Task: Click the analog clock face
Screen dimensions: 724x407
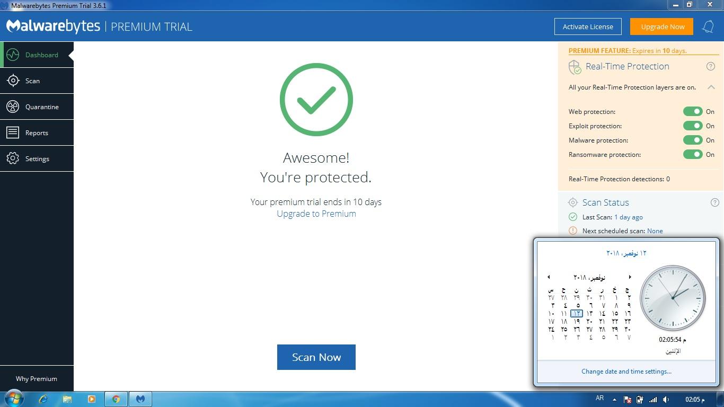Action: point(673,298)
